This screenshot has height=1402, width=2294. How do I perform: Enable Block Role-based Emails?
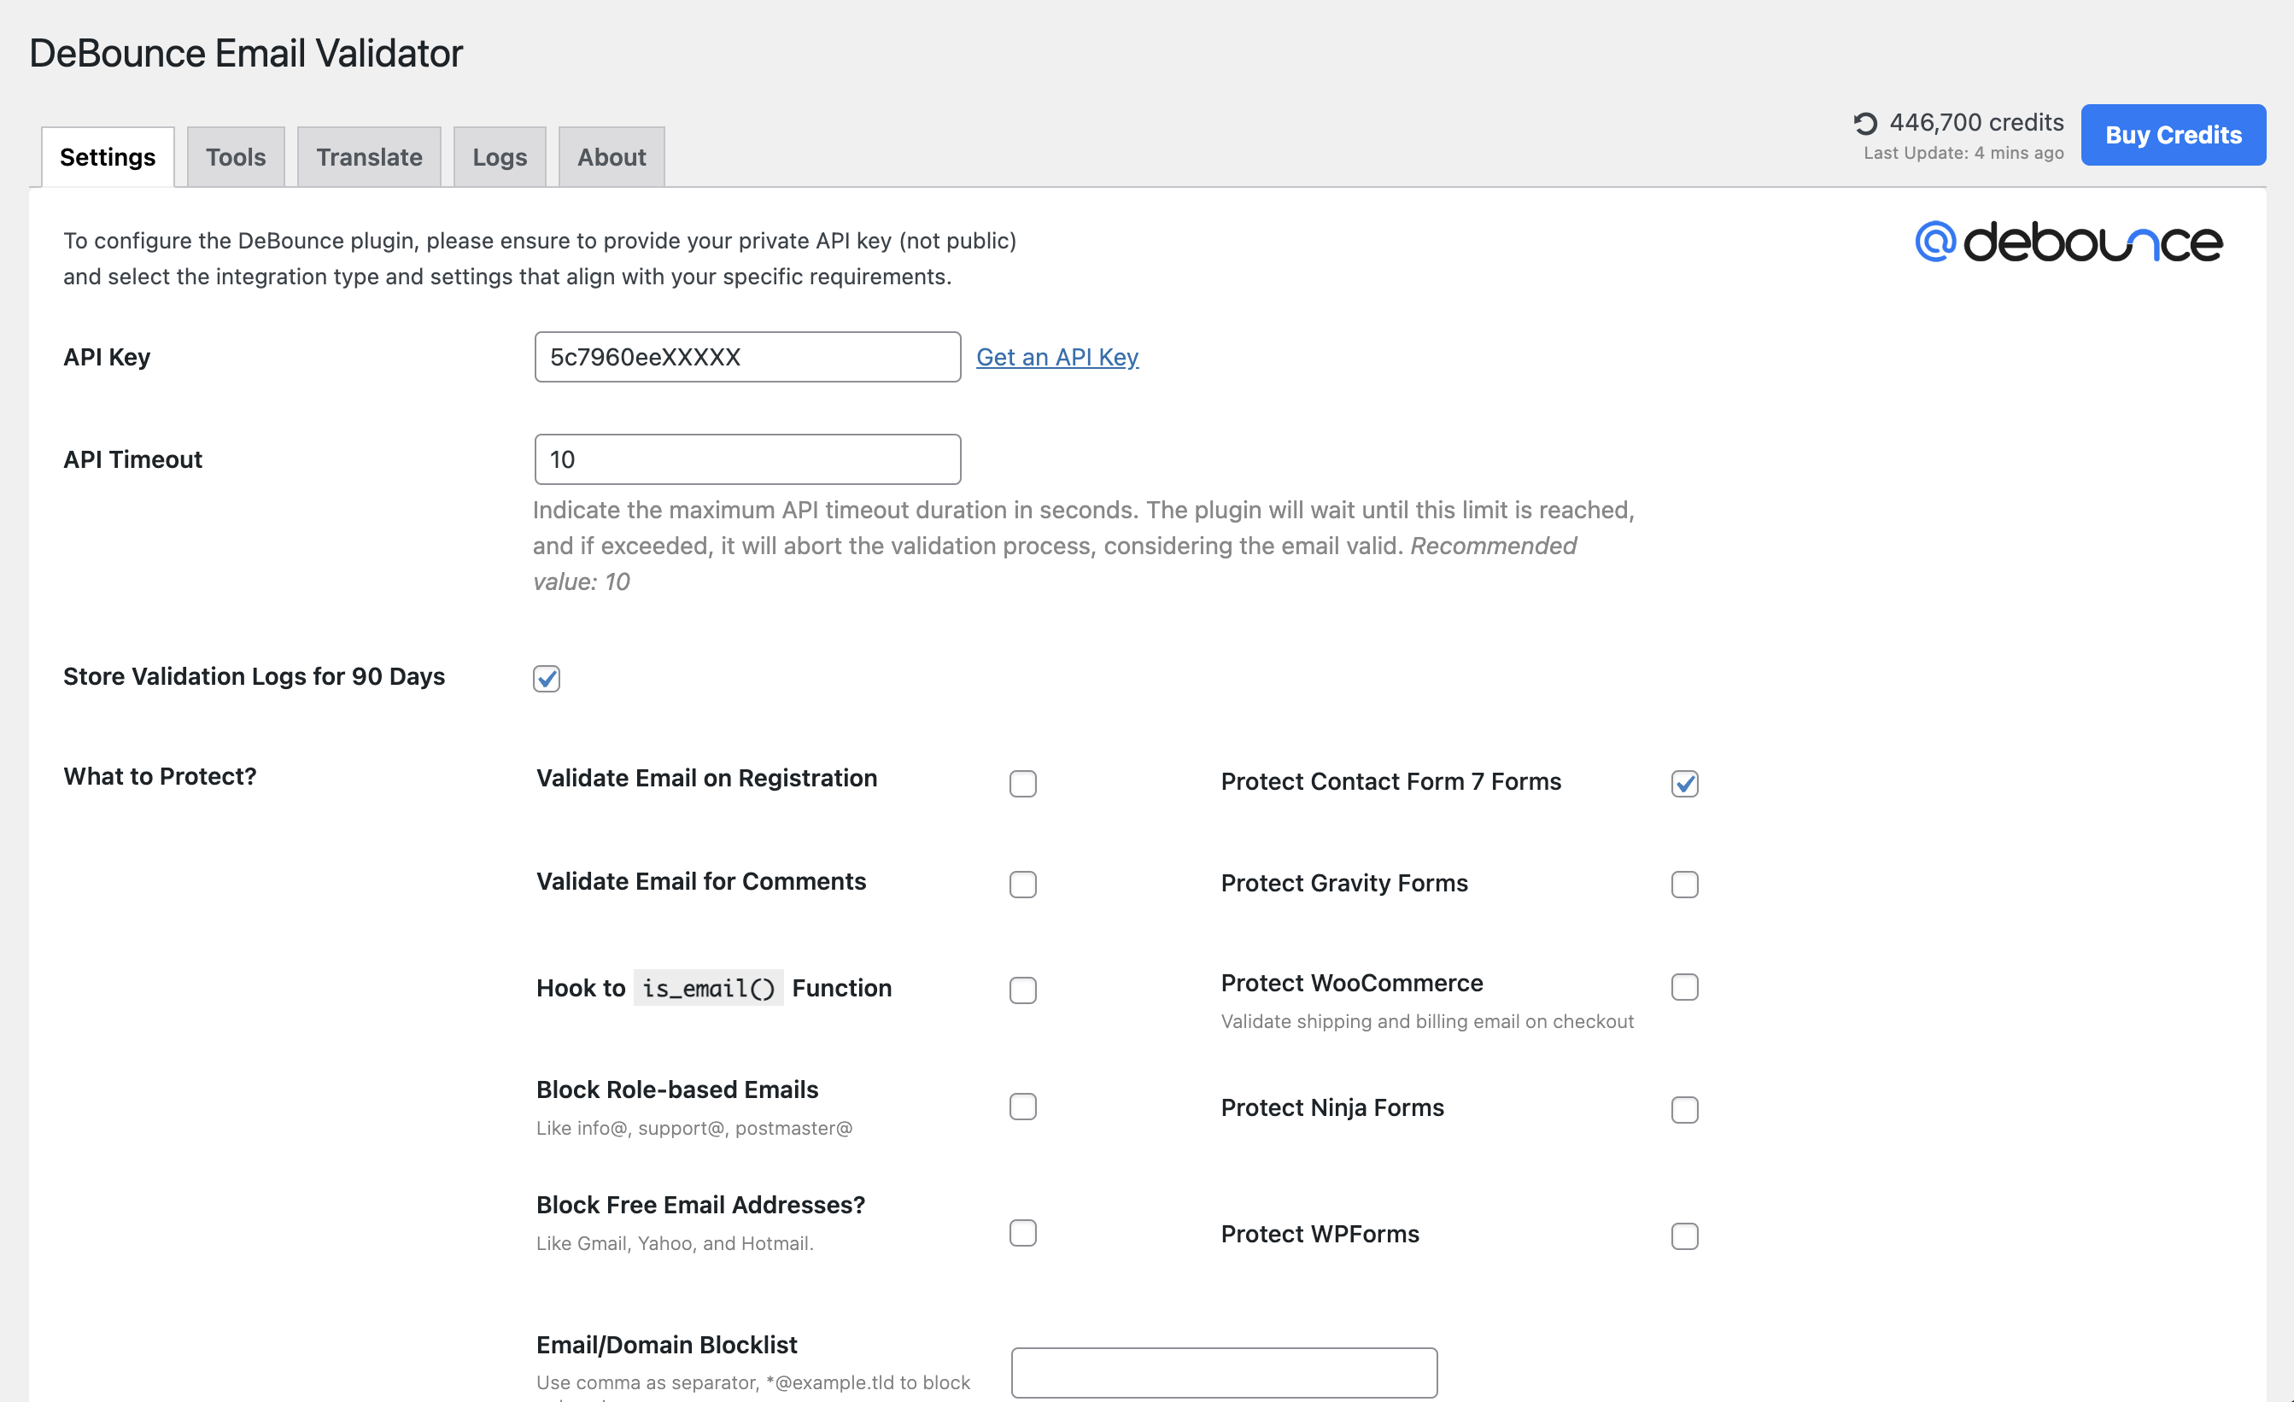pyautogui.click(x=1023, y=1107)
